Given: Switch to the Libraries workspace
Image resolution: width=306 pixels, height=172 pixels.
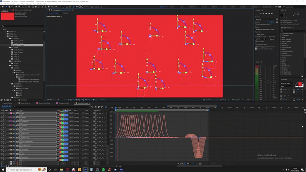Looking at the screenshot, I should 214,7.
